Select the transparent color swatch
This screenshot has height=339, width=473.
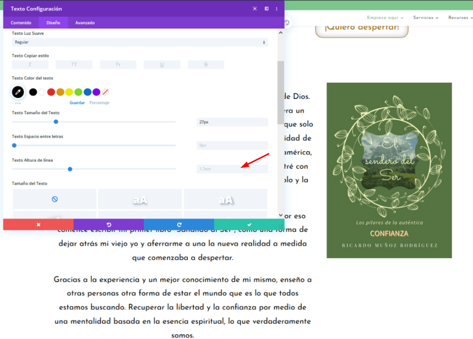105,92
